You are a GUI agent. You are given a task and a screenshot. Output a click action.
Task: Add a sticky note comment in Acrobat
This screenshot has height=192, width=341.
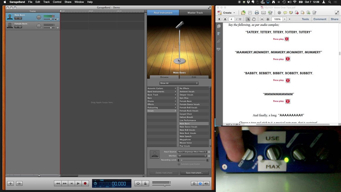tap(285, 13)
